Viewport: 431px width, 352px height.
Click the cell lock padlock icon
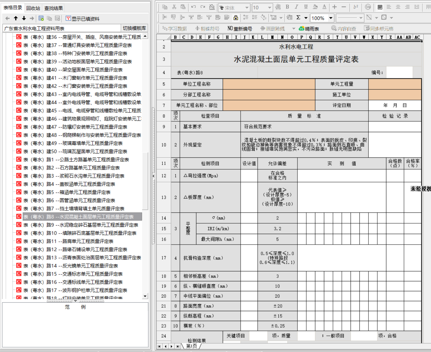tap(236, 18)
